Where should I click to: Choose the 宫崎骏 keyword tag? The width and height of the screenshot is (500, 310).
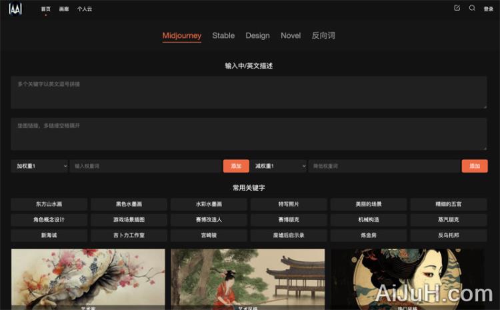coord(209,235)
